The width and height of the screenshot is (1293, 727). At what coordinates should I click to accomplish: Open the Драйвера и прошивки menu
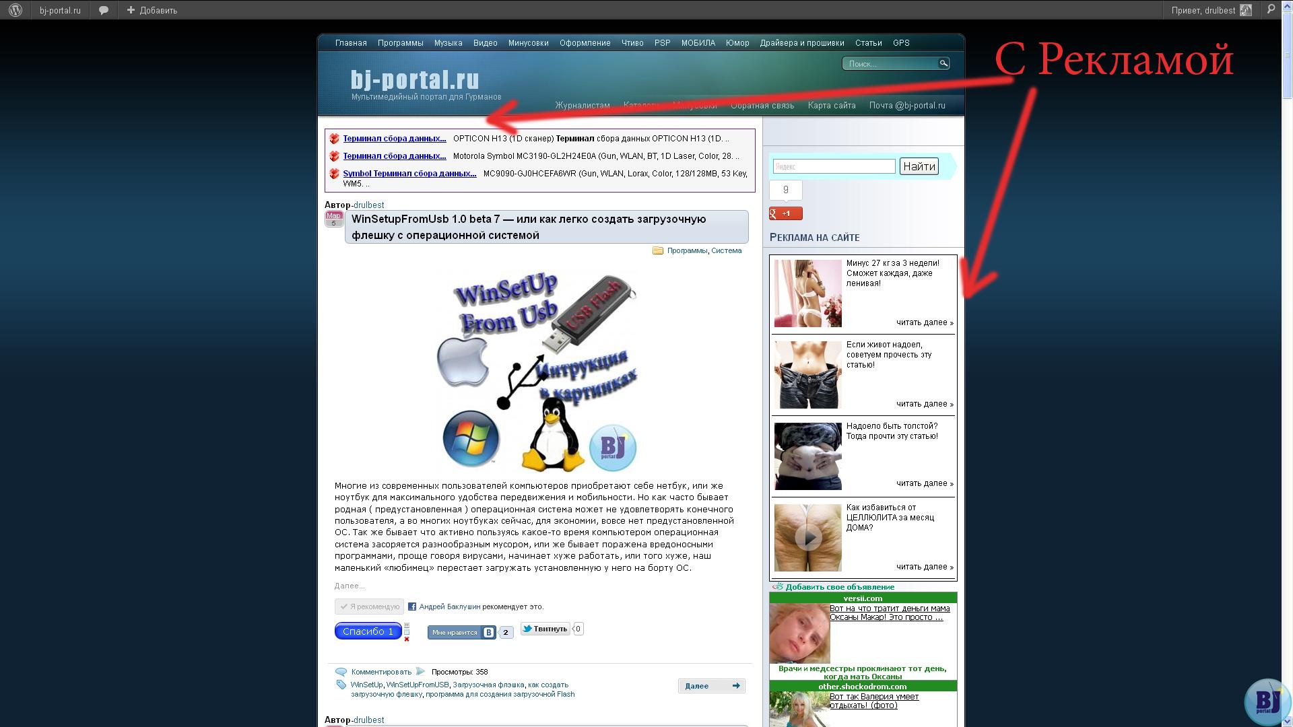(801, 43)
